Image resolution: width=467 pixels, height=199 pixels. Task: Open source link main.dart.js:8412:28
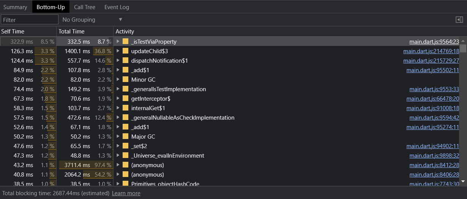point(434,165)
